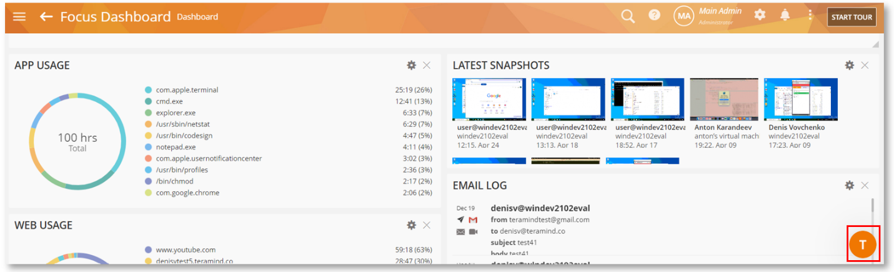Click denisv@teramind.co recipient address

click(x=532, y=231)
